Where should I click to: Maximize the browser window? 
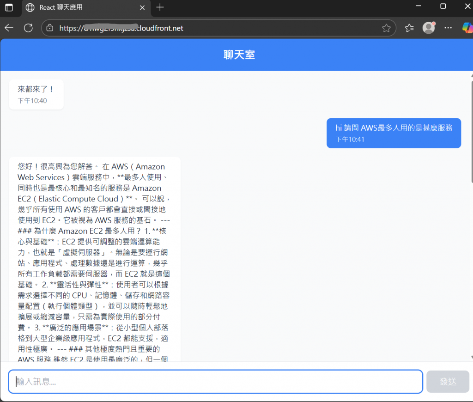443,6
